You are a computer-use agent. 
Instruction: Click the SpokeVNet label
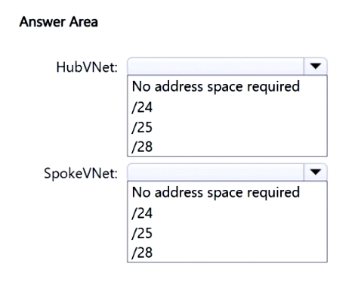81,173
